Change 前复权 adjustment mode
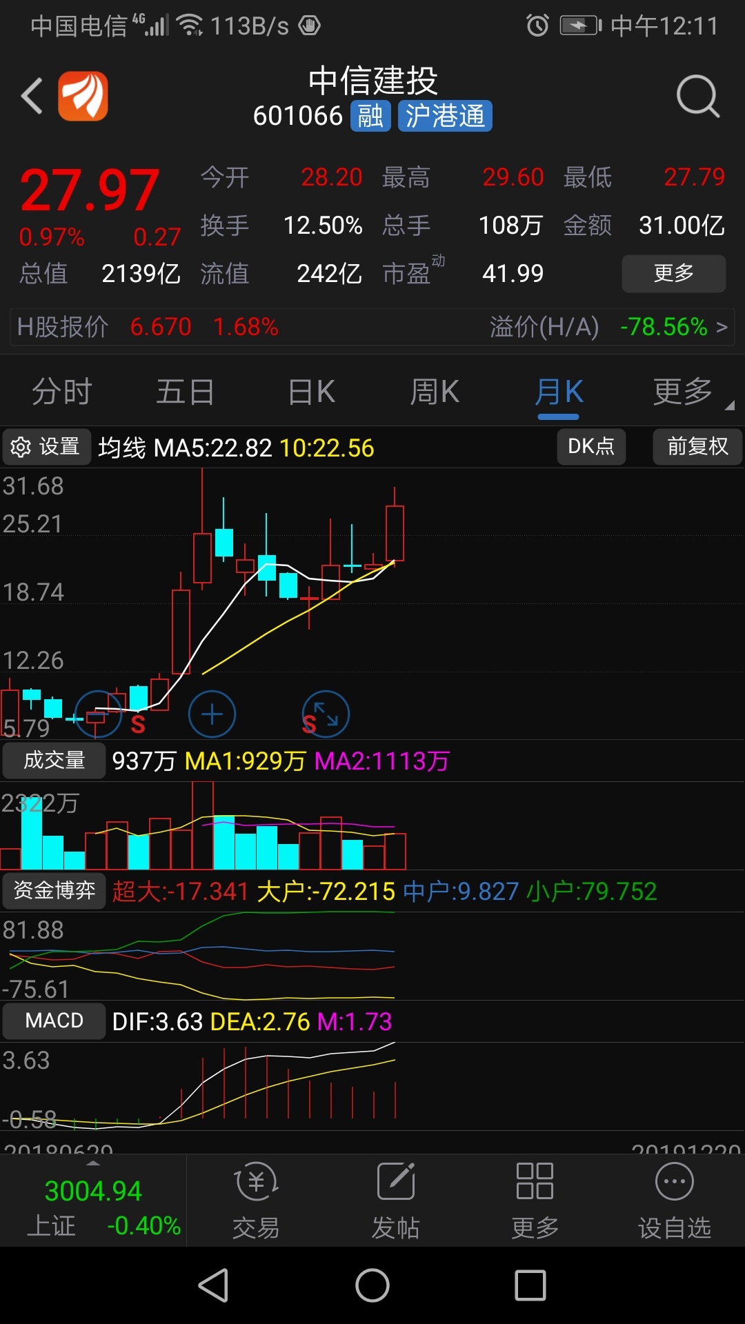745x1324 pixels. point(697,447)
